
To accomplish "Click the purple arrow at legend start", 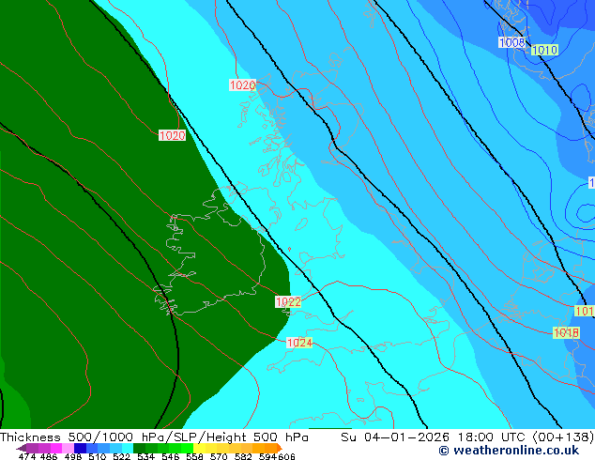I will point(22,449).
